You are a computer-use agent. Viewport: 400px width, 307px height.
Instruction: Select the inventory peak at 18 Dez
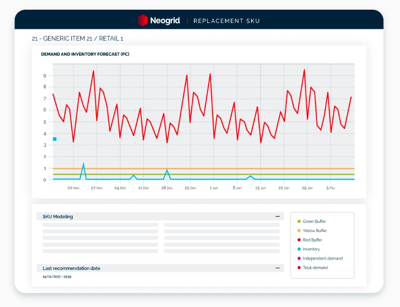(x=167, y=170)
